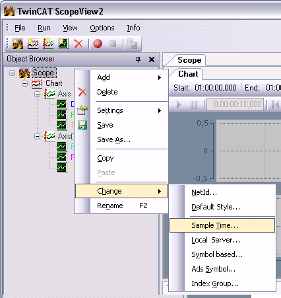This screenshot has width=281, height=298.
Task: Select Default Style... in the Change submenu
Action: tap(222, 207)
